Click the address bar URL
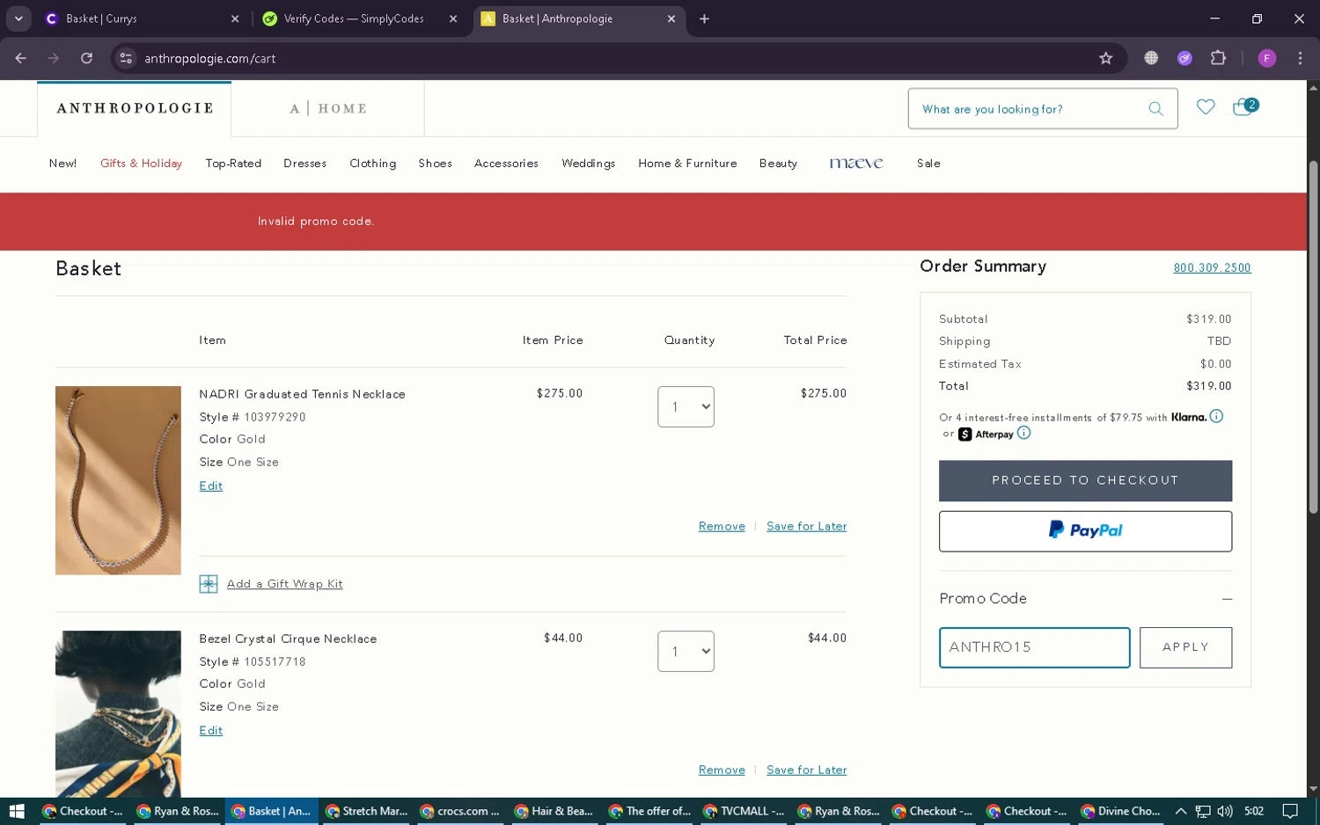This screenshot has width=1320, height=825. coord(209,58)
